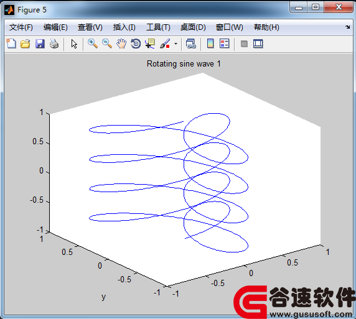This screenshot has height=319, width=356.
Task: Insert Colorbar from the toolbar
Action: click(x=210, y=44)
